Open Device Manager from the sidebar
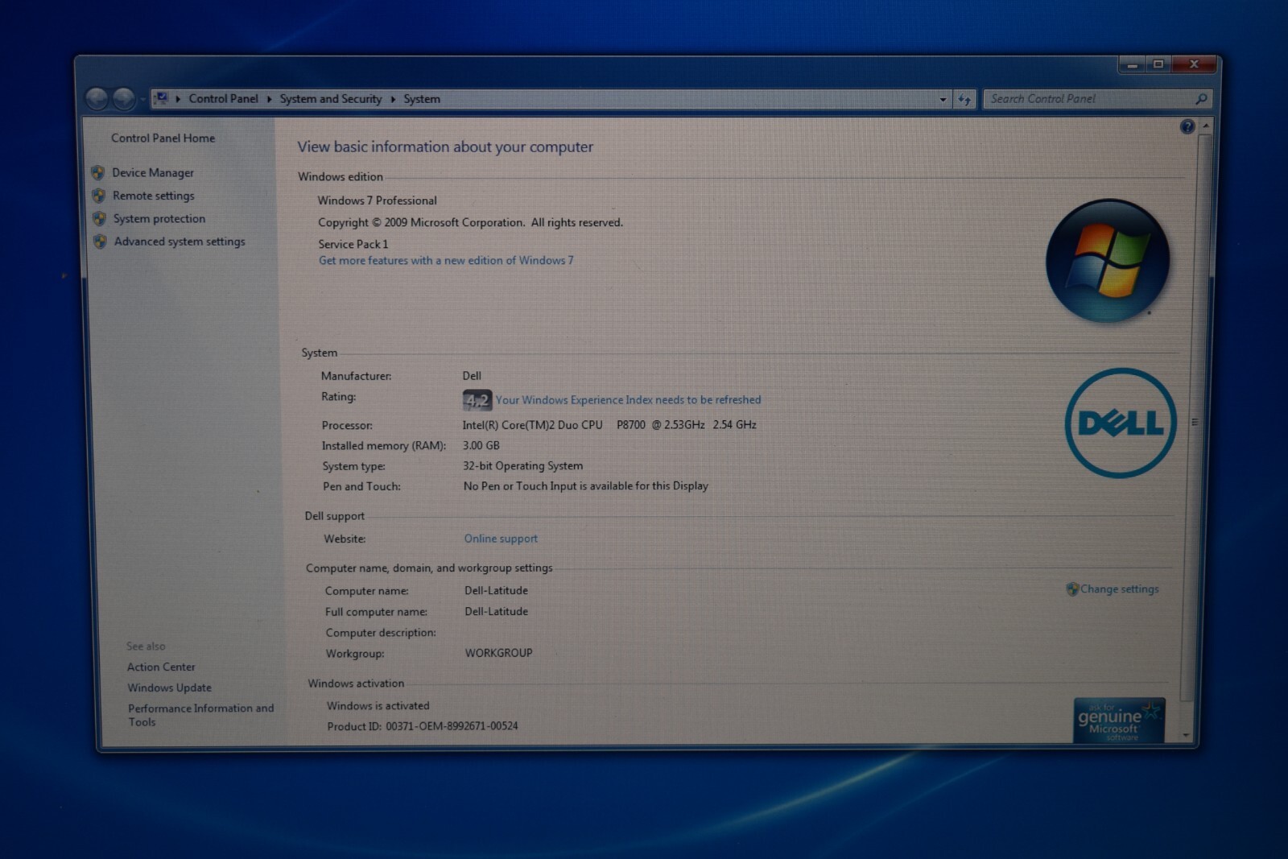Viewport: 1288px width, 859px height. coord(153,173)
